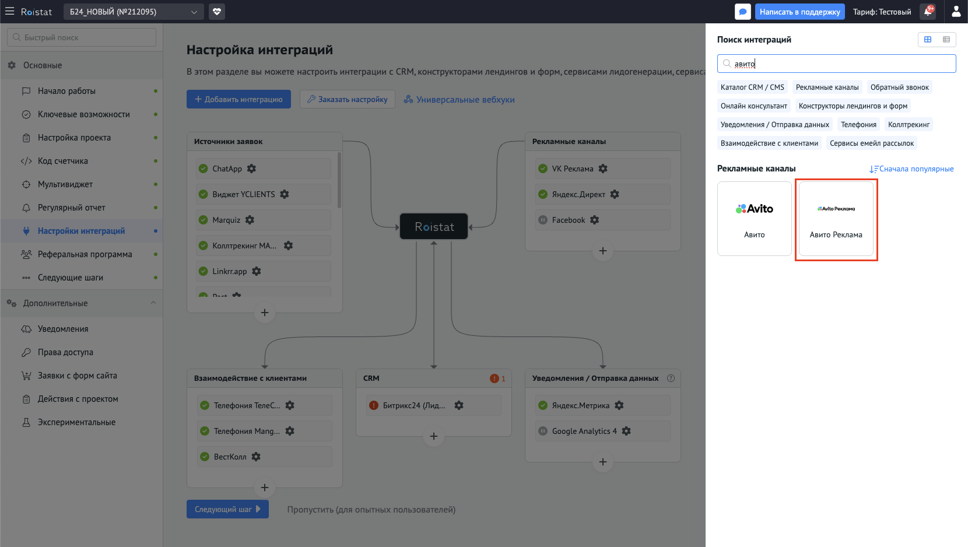Go to Настройка проекта
Viewport: 968px width, 547px height.
tap(82, 138)
